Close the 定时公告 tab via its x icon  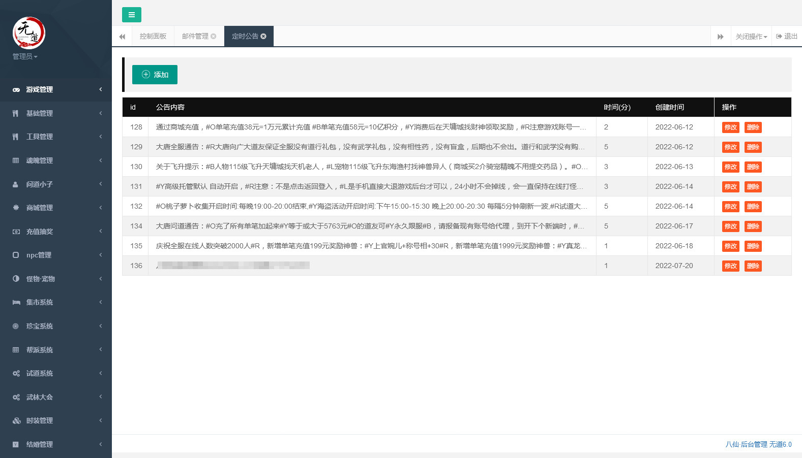263,37
